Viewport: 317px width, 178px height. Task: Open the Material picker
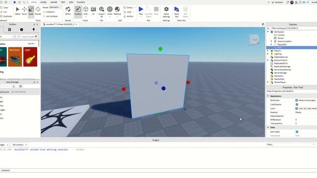[117, 11]
